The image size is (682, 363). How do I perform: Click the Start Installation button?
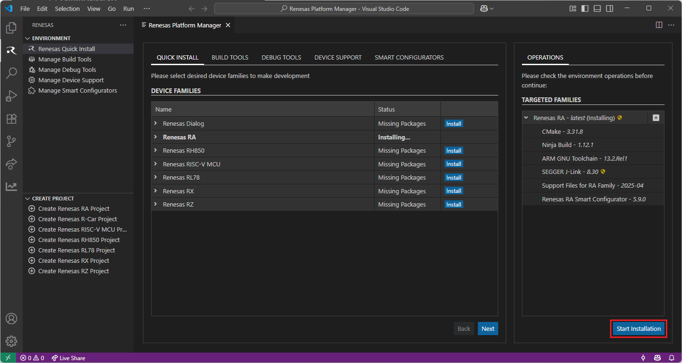[x=638, y=329]
